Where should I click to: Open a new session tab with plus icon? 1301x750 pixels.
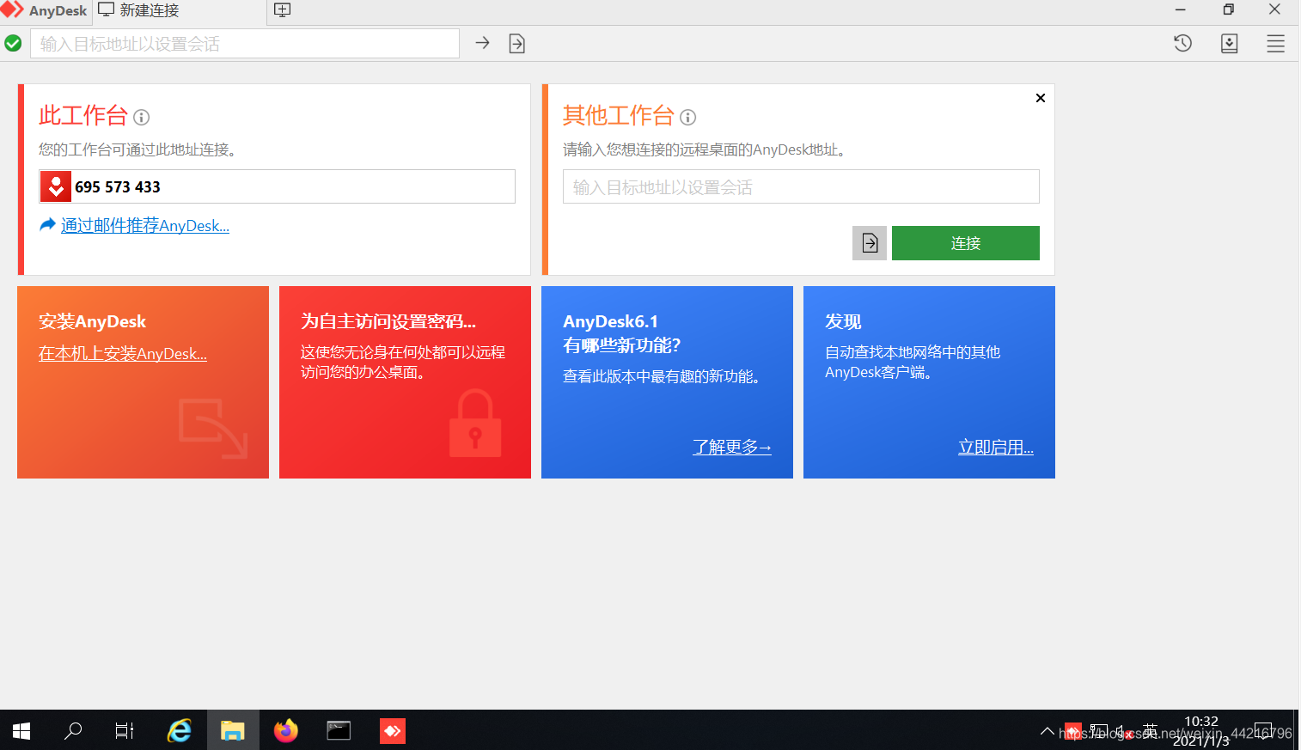[282, 10]
